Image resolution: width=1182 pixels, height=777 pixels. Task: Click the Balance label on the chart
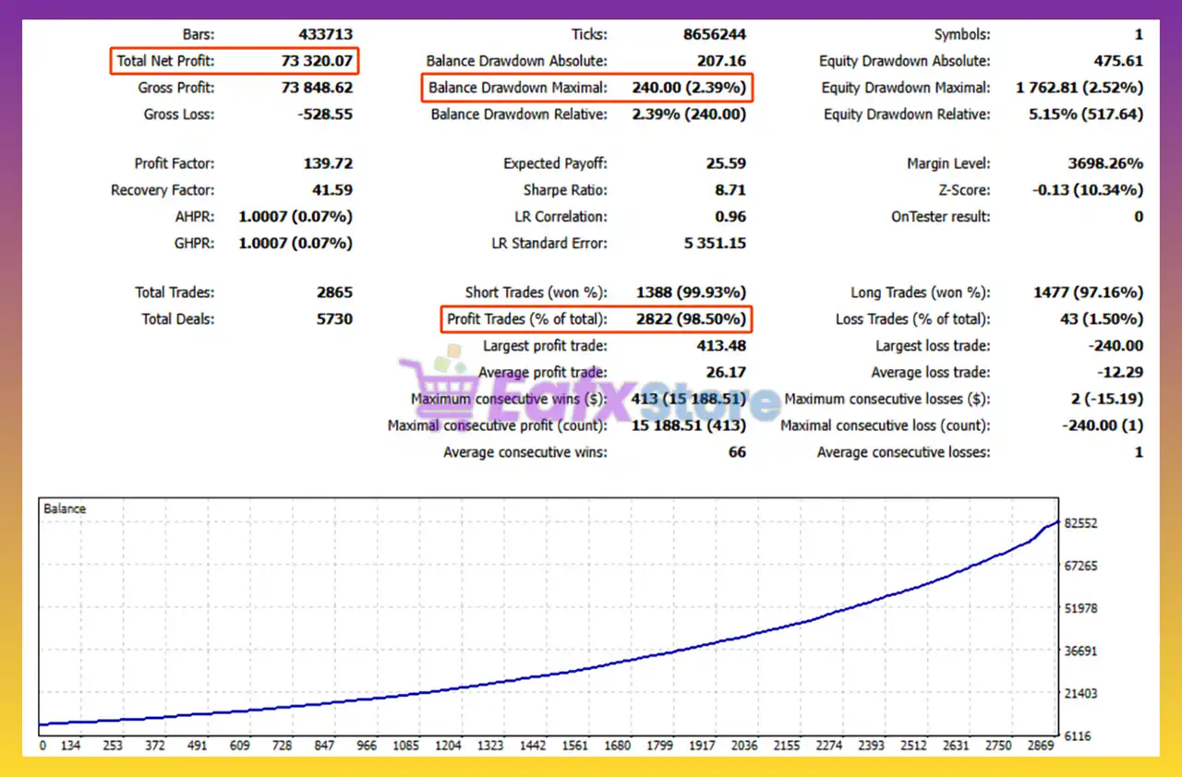(x=65, y=508)
